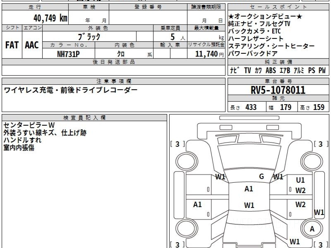Viewport: 331px width, 248px height.
Task: Select the セールスポイント heading
Action: pos(279,7)
